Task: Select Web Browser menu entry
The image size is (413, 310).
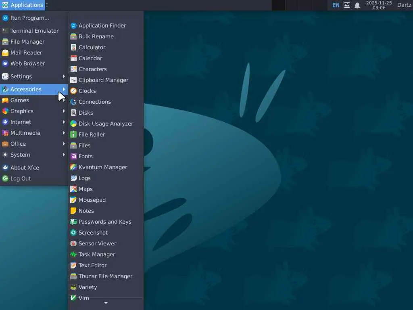Action: coord(34,63)
